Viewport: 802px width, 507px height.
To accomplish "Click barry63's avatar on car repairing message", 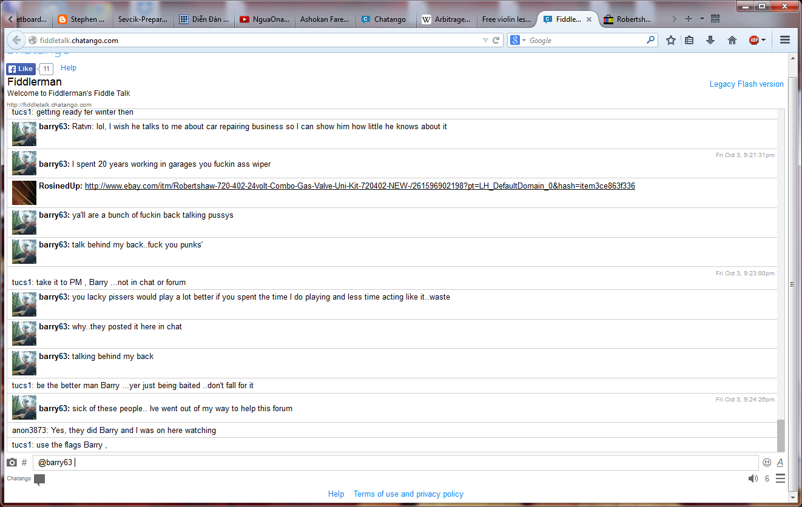I will pos(24,134).
